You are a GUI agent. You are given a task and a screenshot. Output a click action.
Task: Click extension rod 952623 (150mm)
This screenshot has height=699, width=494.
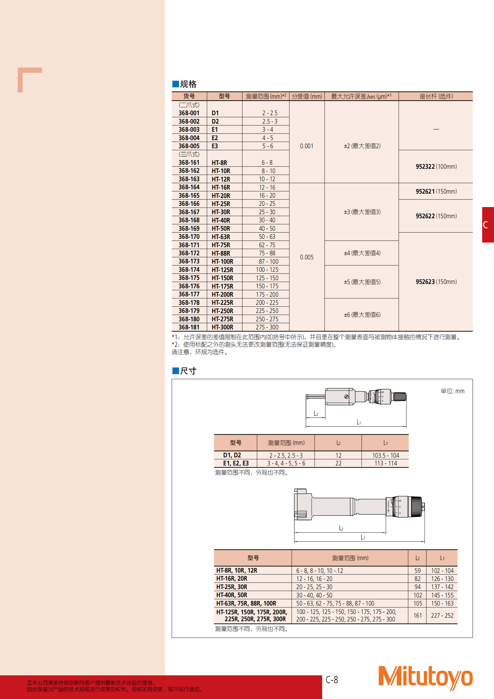coord(436,282)
